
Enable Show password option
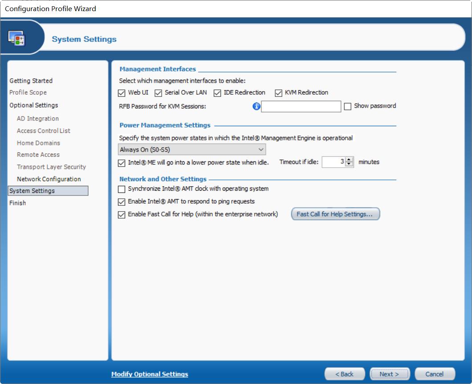tap(348, 106)
